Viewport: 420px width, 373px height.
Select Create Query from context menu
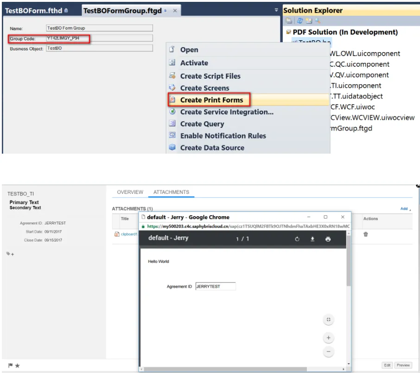[202, 124]
